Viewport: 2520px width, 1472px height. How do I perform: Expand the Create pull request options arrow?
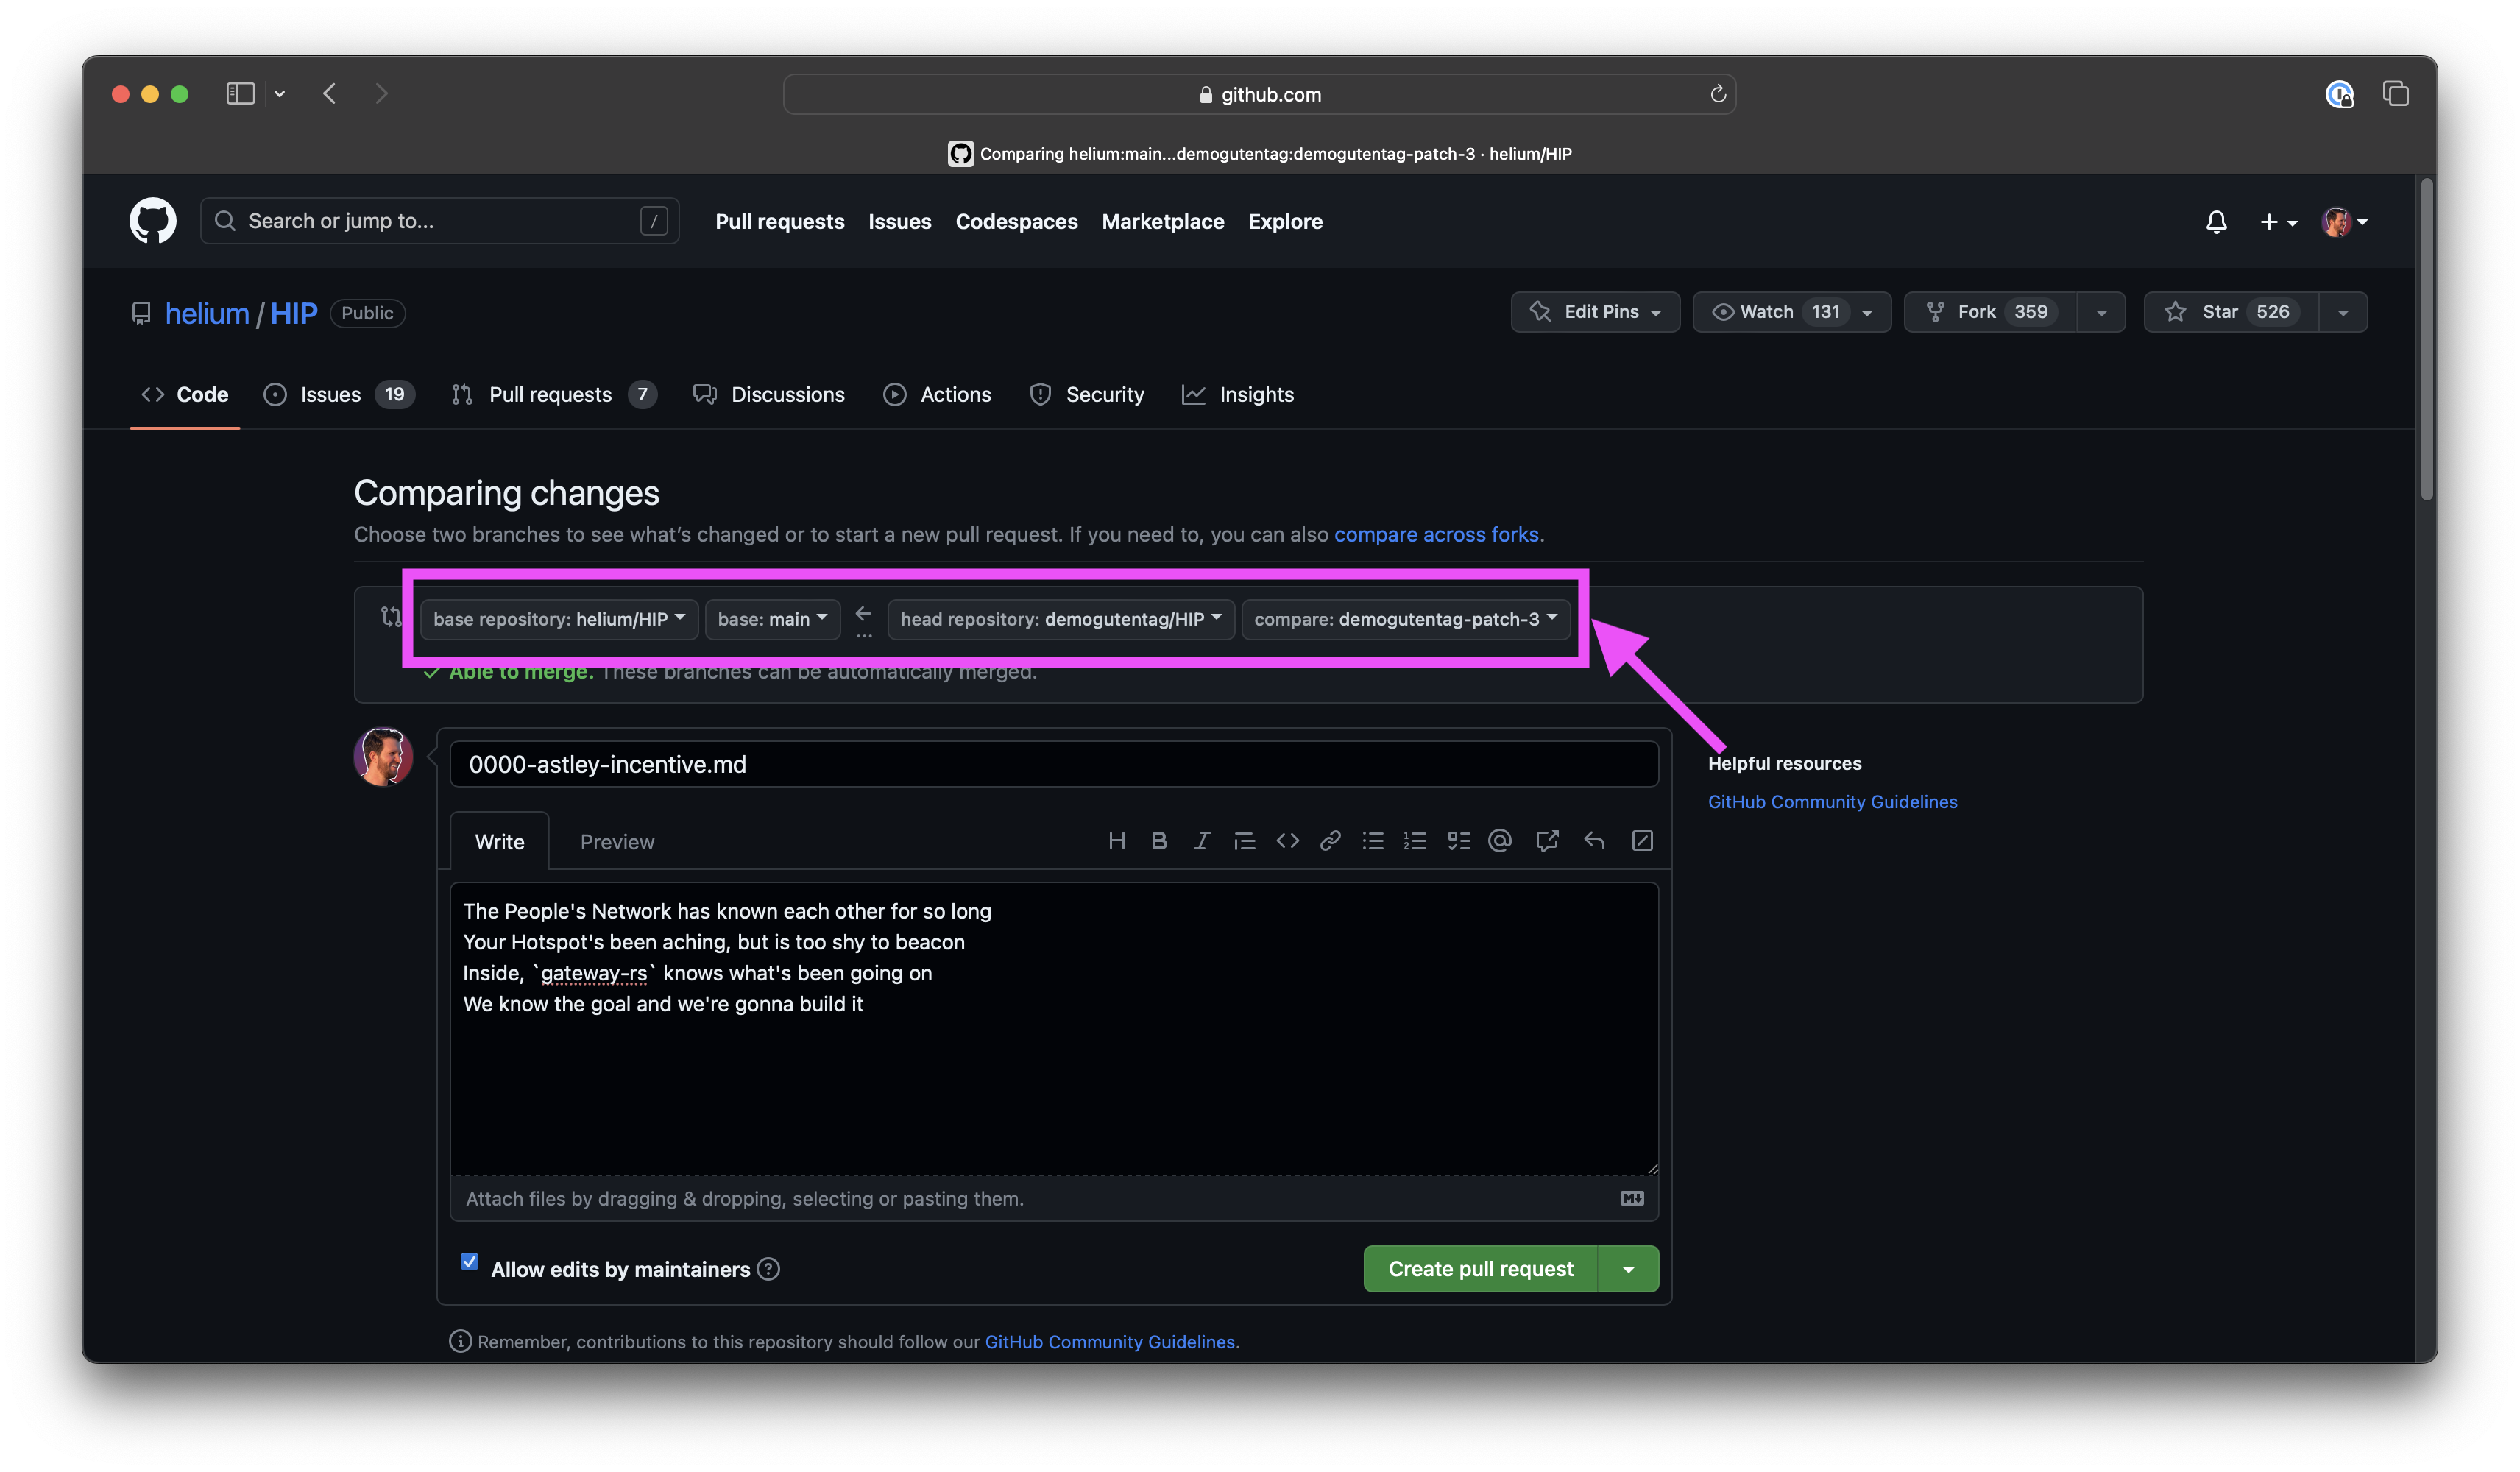pos(1628,1269)
